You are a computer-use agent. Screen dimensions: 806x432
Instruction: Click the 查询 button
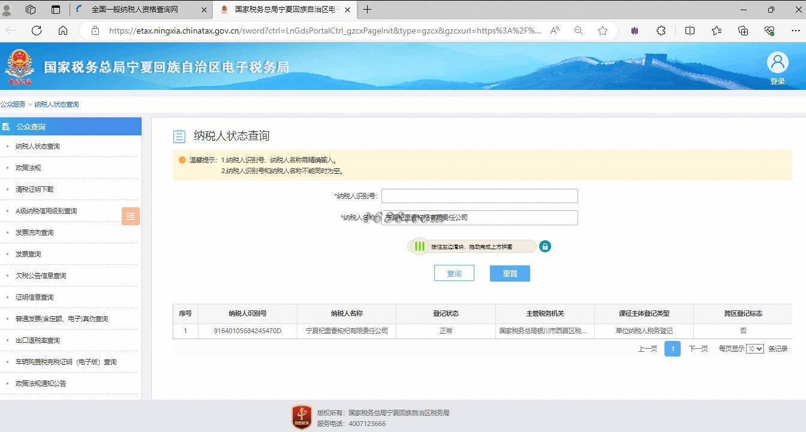tap(454, 273)
